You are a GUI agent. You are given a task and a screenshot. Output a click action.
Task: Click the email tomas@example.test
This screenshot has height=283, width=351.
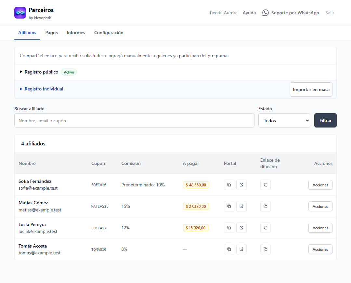(x=39, y=253)
